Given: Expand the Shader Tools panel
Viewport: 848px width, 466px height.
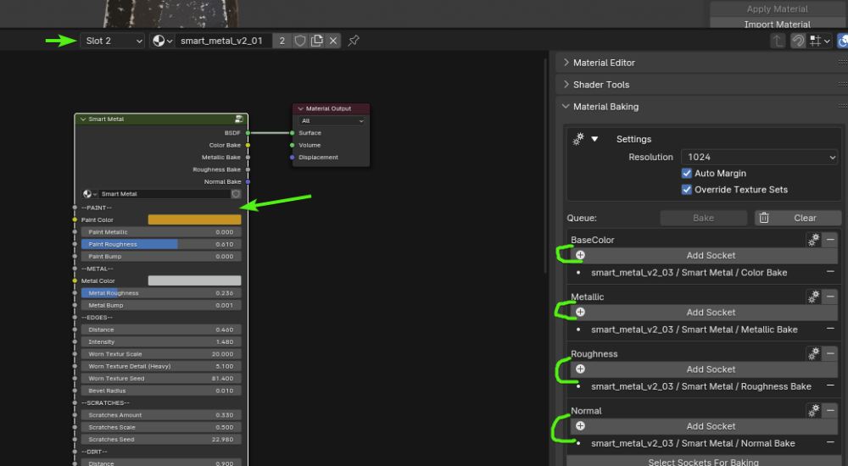Looking at the screenshot, I should click(x=566, y=85).
